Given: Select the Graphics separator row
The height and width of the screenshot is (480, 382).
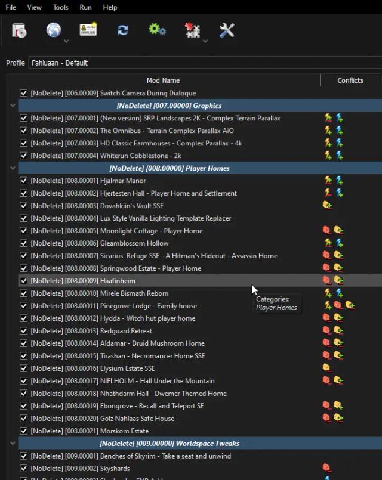Looking at the screenshot, I should (x=200, y=106).
